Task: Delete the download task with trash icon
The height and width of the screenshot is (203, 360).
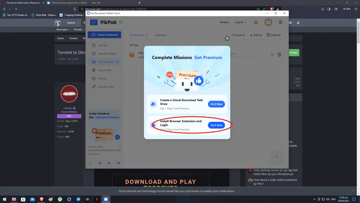Action: click(x=279, y=55)
